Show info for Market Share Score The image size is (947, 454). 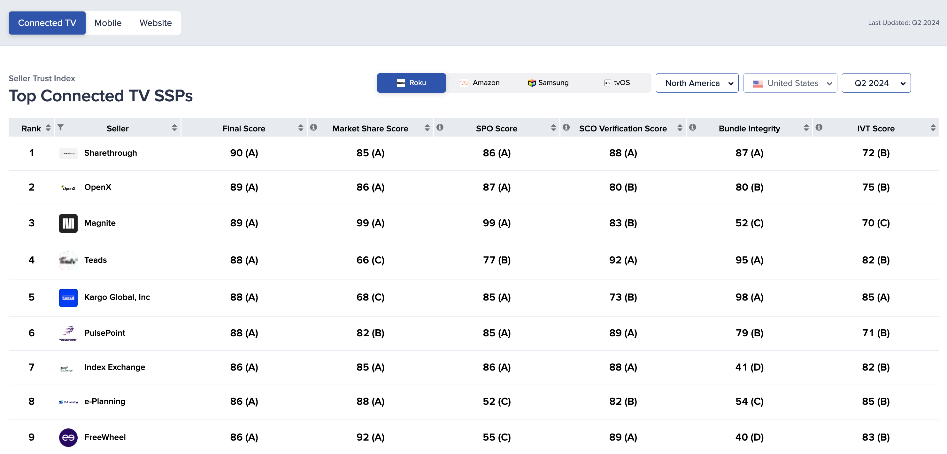pos(313,127)
